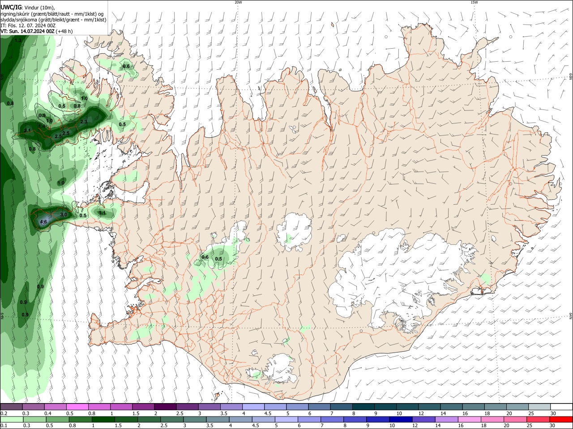Select the darkest purple swatch labeled 2 in upper legend
The height and width of the screenshot is (429, 573).
[x=165, y=407]
